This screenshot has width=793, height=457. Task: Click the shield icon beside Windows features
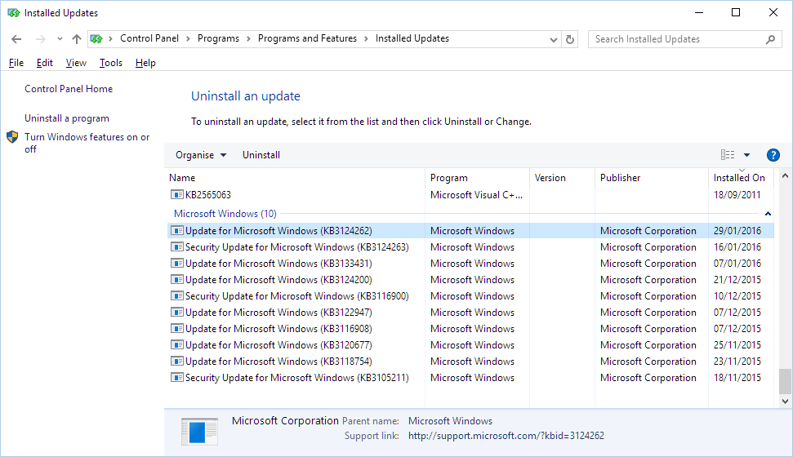point(12,137)
